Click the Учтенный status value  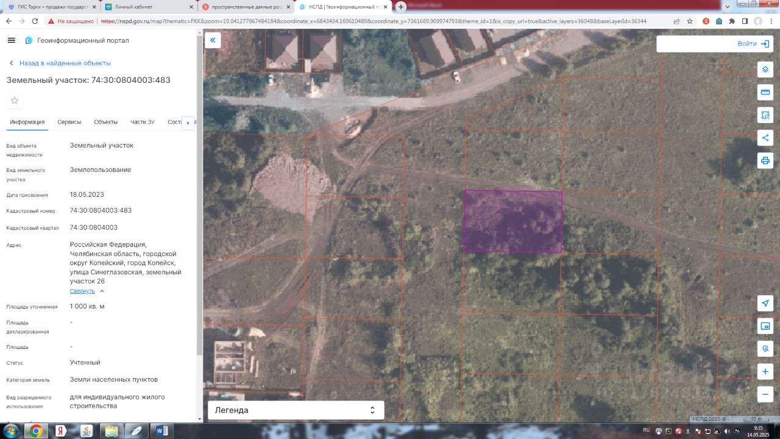85,362
